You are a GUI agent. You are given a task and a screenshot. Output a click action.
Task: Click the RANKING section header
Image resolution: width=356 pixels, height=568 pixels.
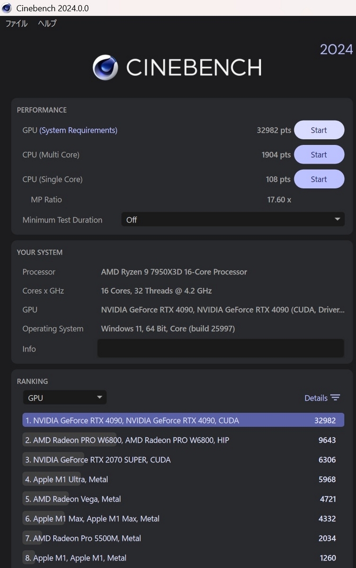[x=32, y=381]
